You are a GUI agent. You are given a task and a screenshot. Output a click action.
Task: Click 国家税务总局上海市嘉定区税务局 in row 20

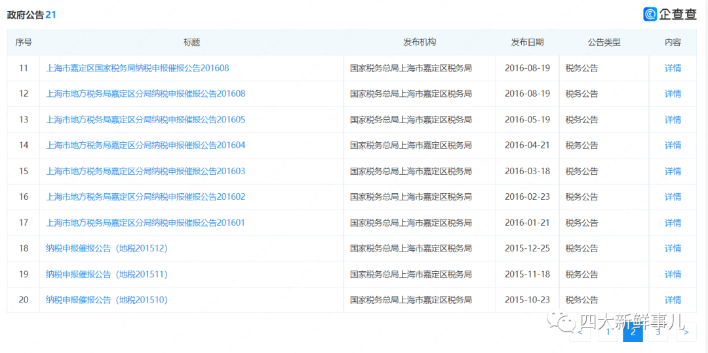[x=411, y=300]
